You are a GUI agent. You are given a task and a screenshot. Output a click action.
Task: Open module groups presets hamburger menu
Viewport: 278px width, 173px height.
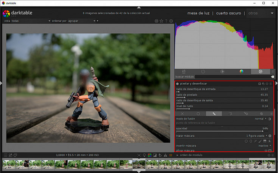pos(273,71)
